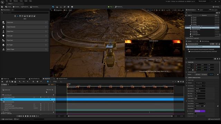Screen dimensions: 221x124
Task: Click the +Track button in Sequencer
Action: point(4,85)
